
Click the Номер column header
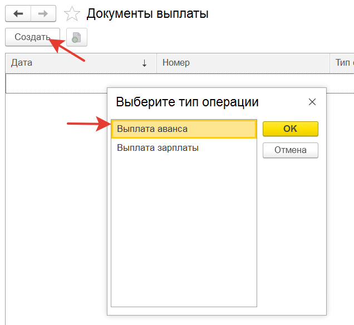pos(243,63)
